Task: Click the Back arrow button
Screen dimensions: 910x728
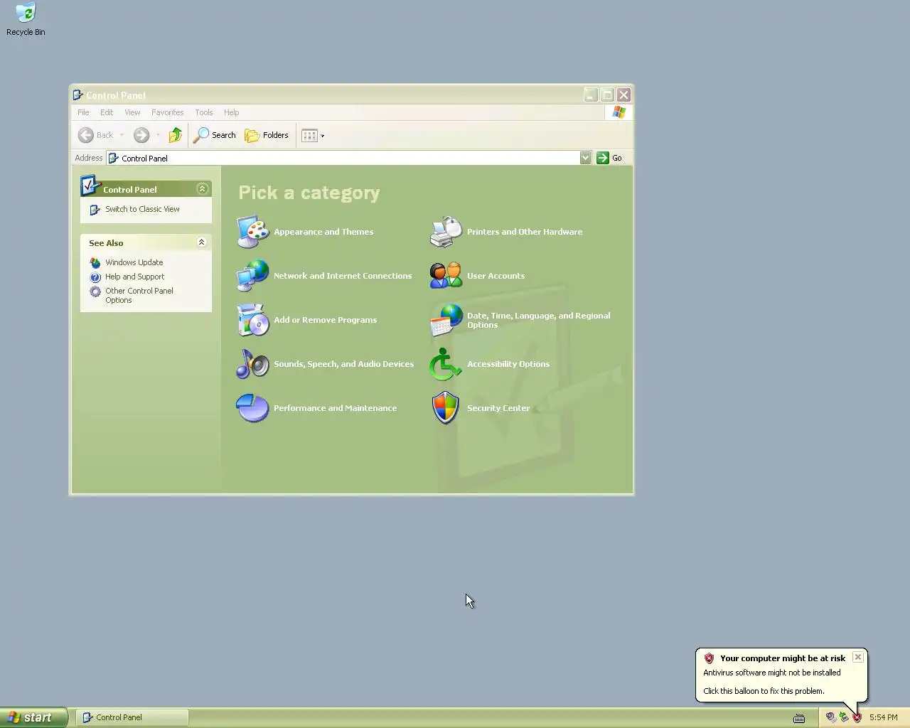Action: click(96, 135)
